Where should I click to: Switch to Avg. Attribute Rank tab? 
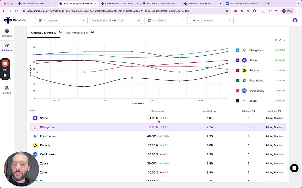77,33
